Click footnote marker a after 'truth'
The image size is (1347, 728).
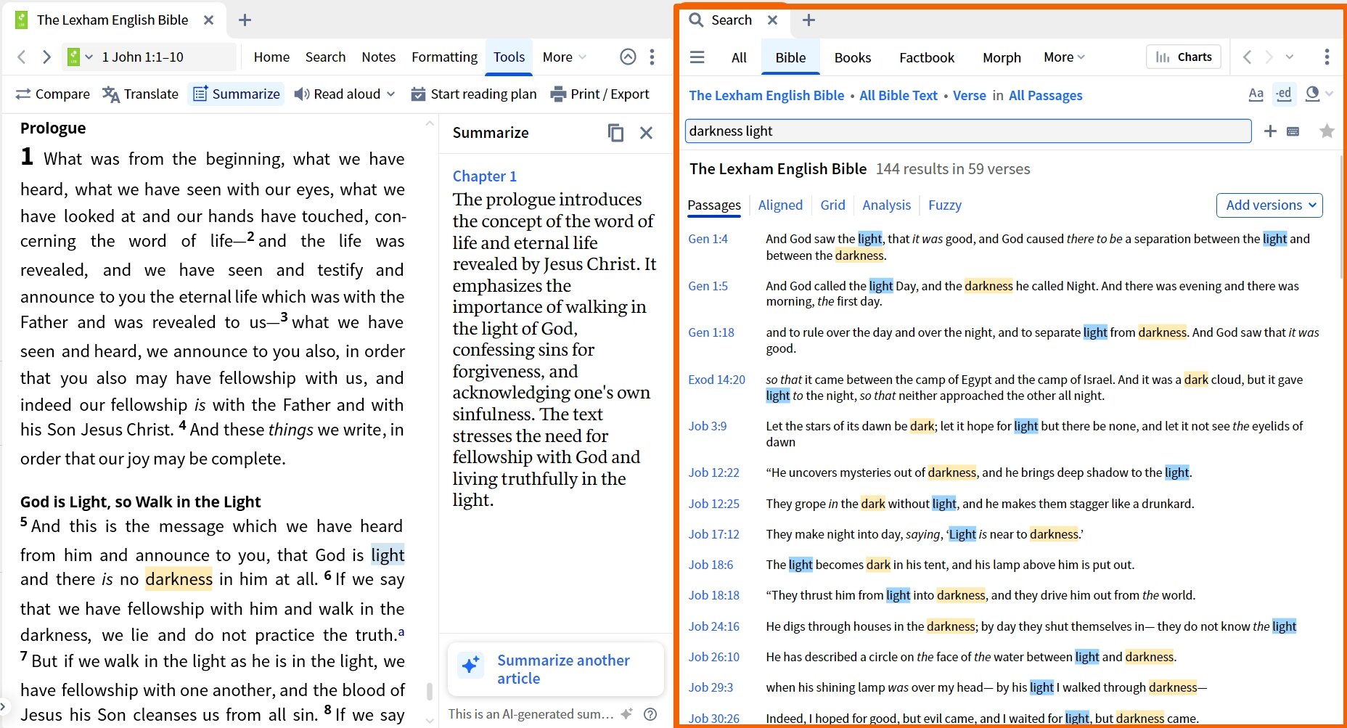pyautogui.click(x=401, y=631)
